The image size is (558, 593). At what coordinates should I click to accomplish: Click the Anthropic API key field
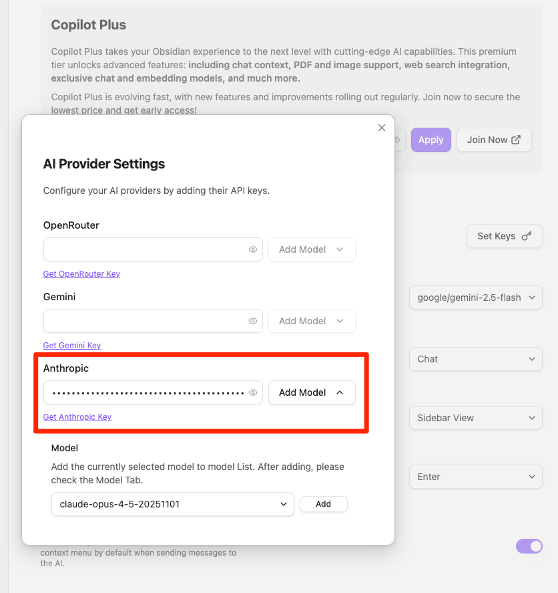144,392
